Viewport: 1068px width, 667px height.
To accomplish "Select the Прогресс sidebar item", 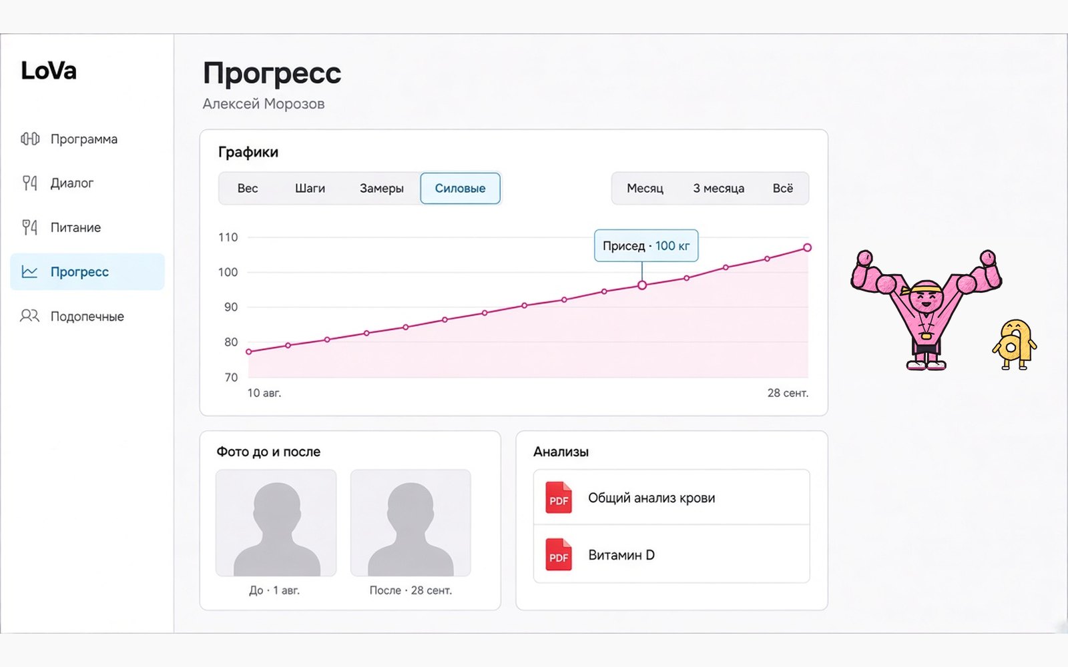I will 87,271.
